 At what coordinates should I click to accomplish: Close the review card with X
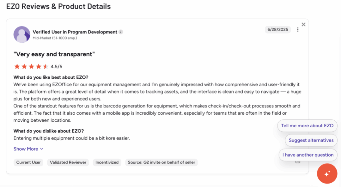(x=303, y=24)
